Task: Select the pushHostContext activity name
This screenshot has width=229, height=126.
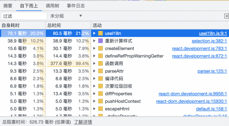Action: pos(123,101)
